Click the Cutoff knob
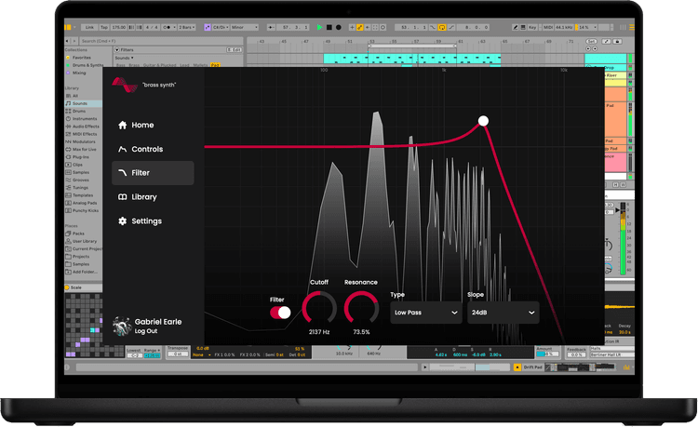 pos(319,308)
